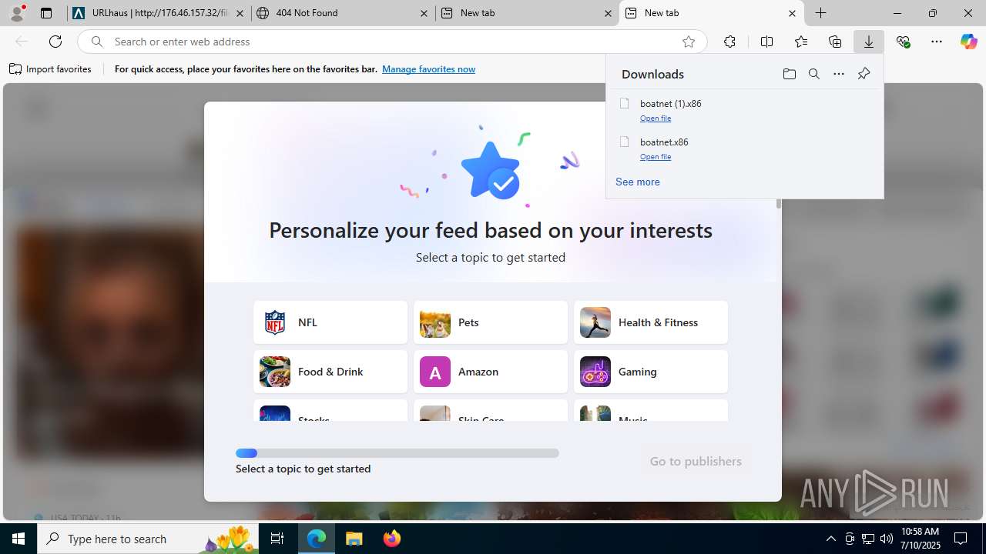The height and width of the screenshot is (554, 986).
Task: Open a new tab with the plus button
Action: (x=821, y=13)
